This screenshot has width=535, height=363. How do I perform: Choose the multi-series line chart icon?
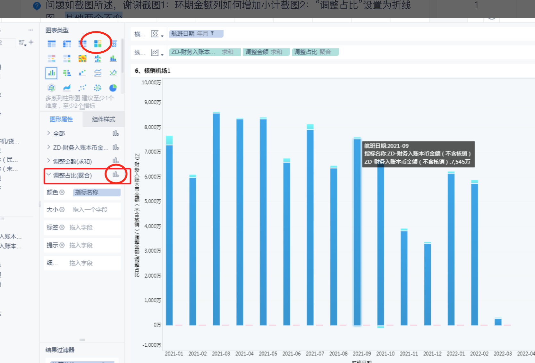tap(113, 73)
